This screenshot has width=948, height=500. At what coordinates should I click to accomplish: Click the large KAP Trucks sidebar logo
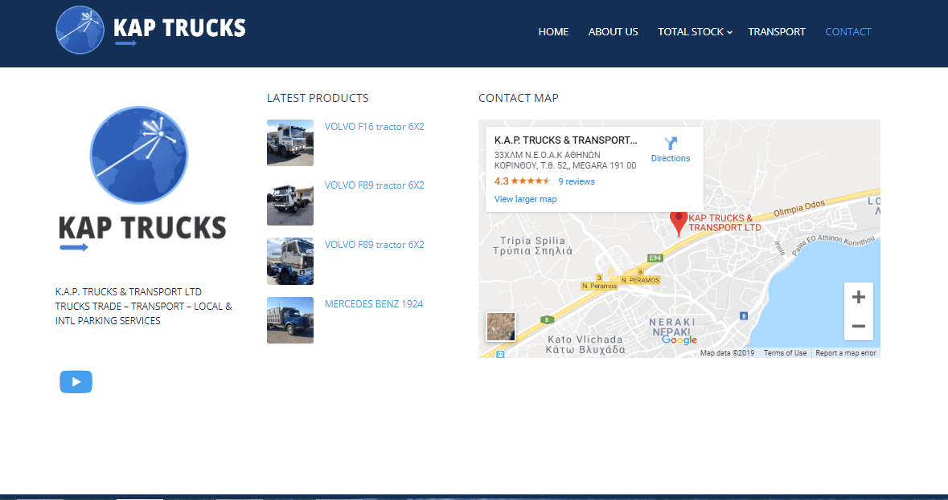point(142,178)
